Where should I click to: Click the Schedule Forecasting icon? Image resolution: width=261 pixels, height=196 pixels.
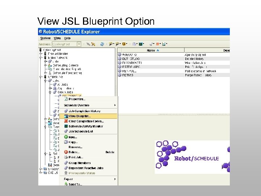[x=50, y=73]
